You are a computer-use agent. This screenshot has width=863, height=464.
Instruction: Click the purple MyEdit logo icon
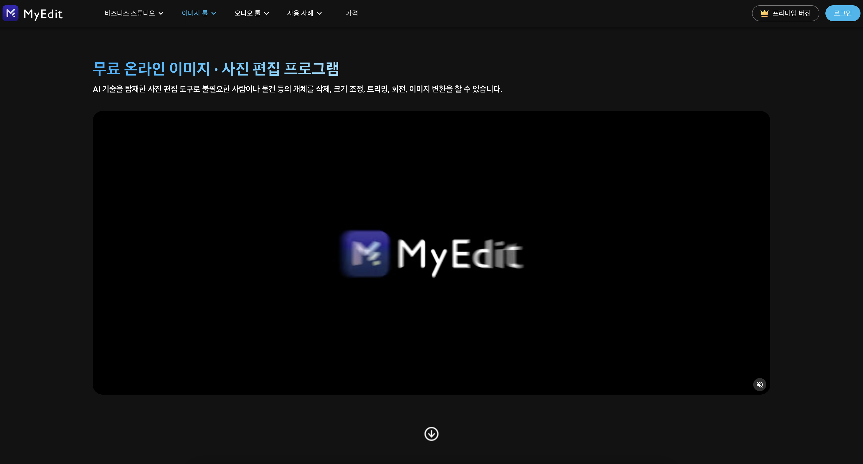point(10,13)
